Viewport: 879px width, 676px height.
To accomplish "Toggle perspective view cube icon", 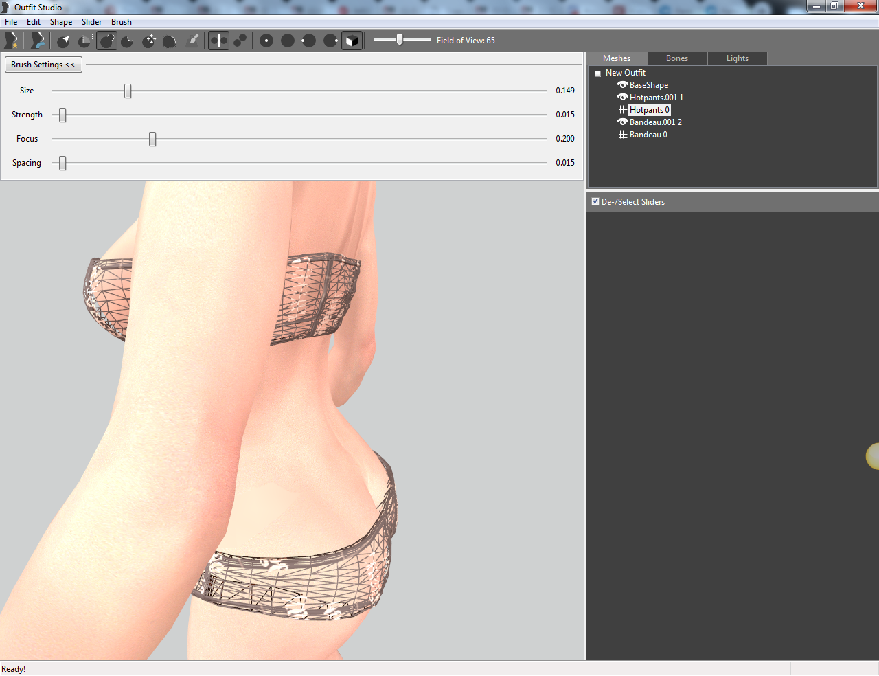I will tap(352, 41).
